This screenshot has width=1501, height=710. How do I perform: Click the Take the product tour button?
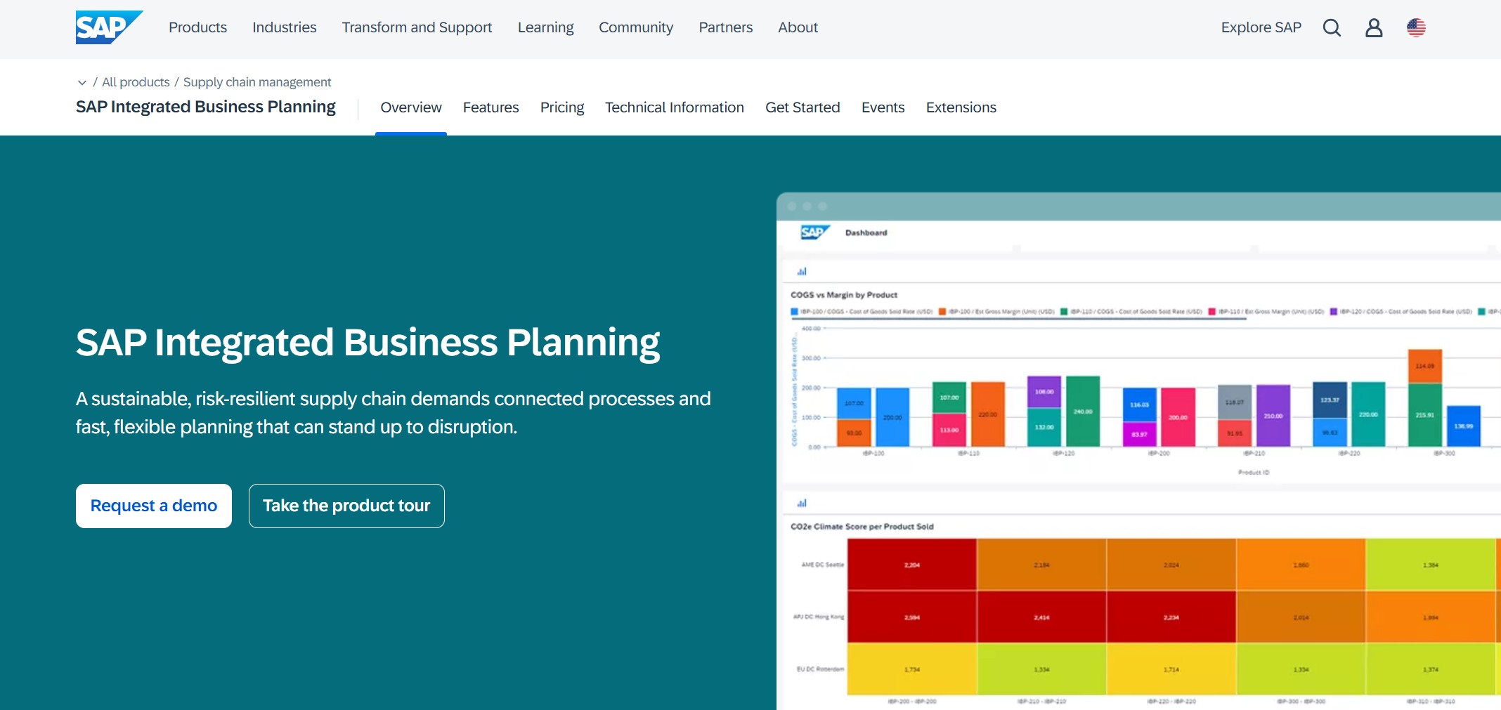(x=346, y=506)
